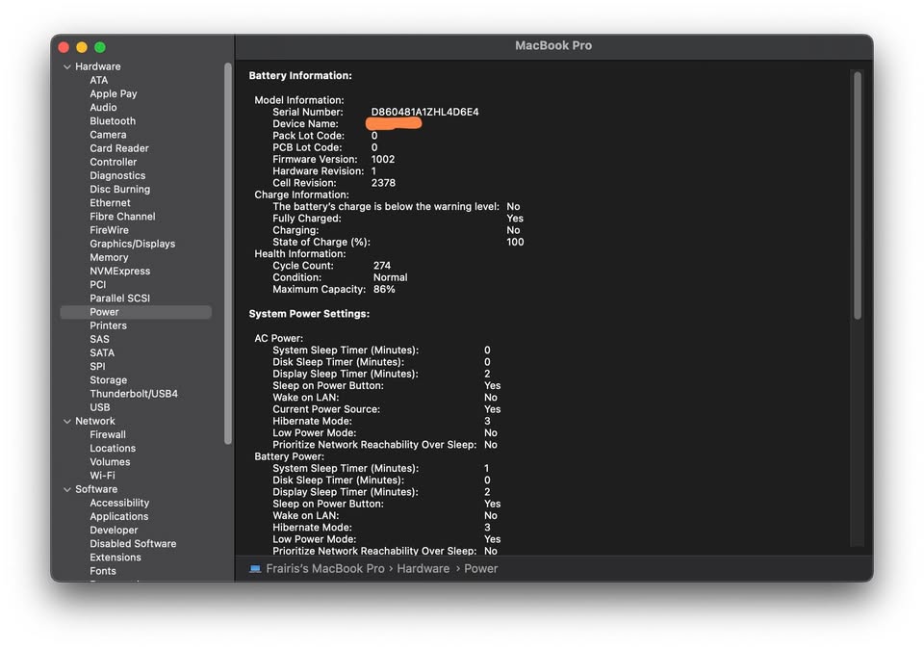View Applications under Software

point(118,517)
